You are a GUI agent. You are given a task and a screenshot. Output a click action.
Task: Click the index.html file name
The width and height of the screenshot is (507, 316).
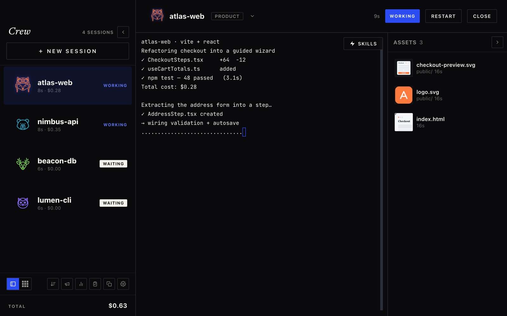click(x=430, y=119)
